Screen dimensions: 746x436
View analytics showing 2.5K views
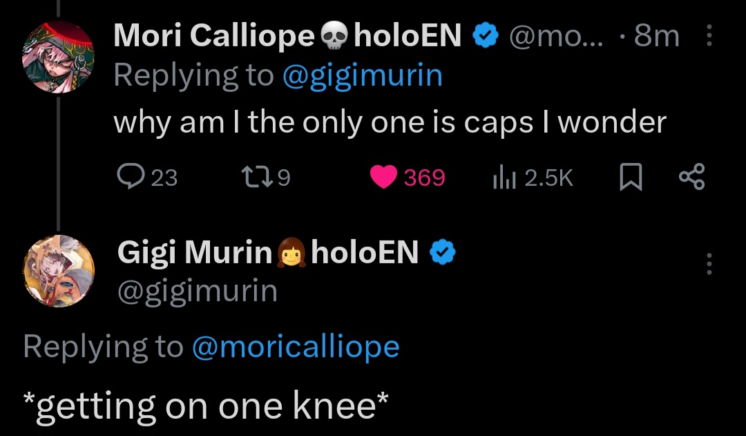pyautogui.click(x=501, y=178)
